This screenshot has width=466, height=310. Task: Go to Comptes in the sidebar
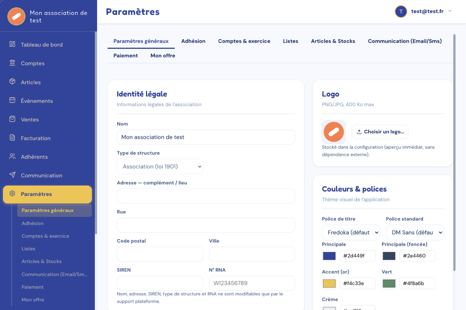click(47, 63)
